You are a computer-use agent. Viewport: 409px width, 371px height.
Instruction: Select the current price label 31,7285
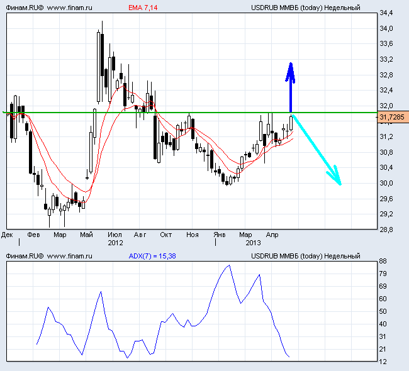pos(393,117)
